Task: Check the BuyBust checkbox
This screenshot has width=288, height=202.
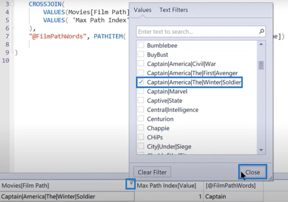Action: (141, 54)
